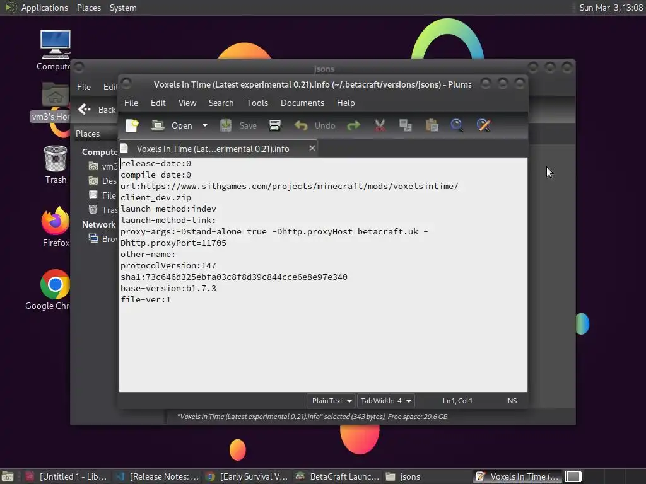Click the file manager status bar selection text

pos(312,417)
